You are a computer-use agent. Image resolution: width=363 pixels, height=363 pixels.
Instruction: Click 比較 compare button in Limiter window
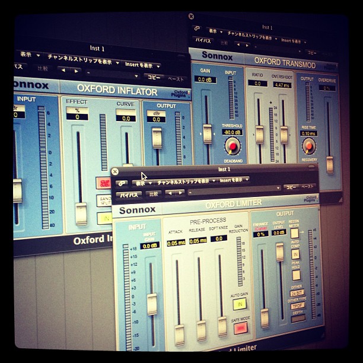point(153,194)
